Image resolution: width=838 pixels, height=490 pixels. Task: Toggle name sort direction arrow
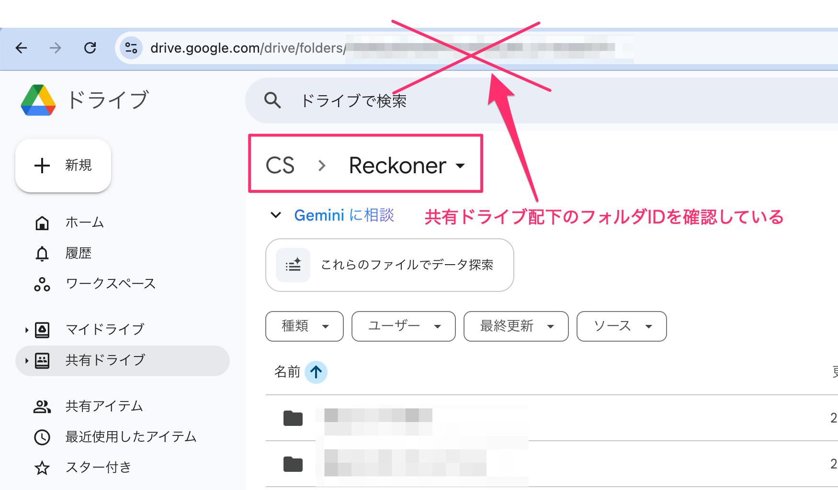coord(316,372)
